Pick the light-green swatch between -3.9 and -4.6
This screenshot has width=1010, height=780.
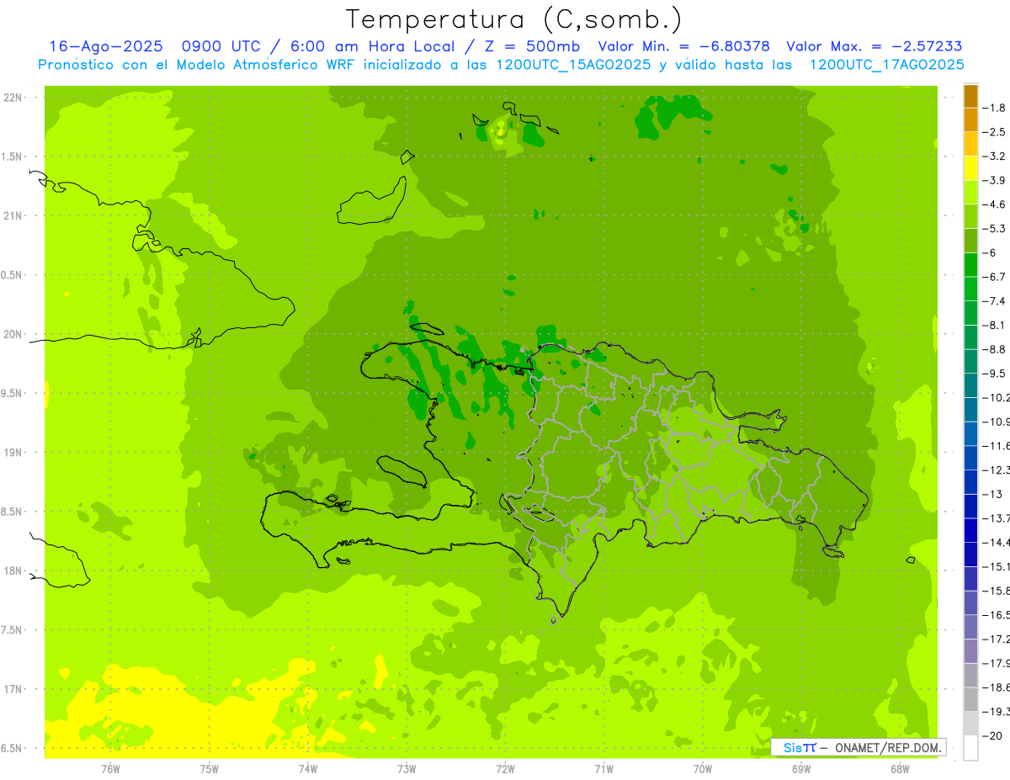(x=970, y=193)
